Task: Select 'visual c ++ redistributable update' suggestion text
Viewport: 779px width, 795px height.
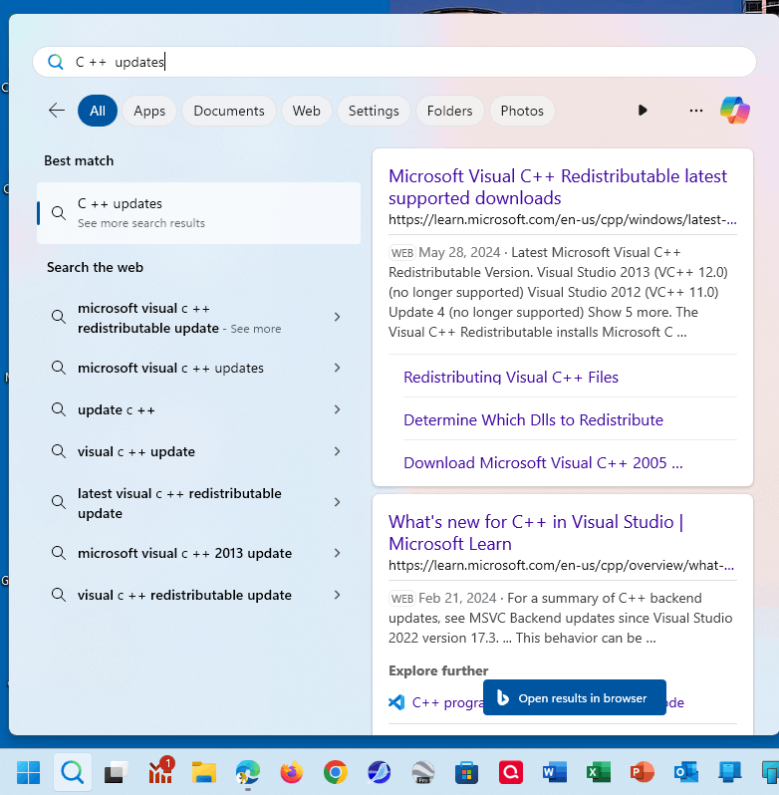Action: click(x=184, y=595)
